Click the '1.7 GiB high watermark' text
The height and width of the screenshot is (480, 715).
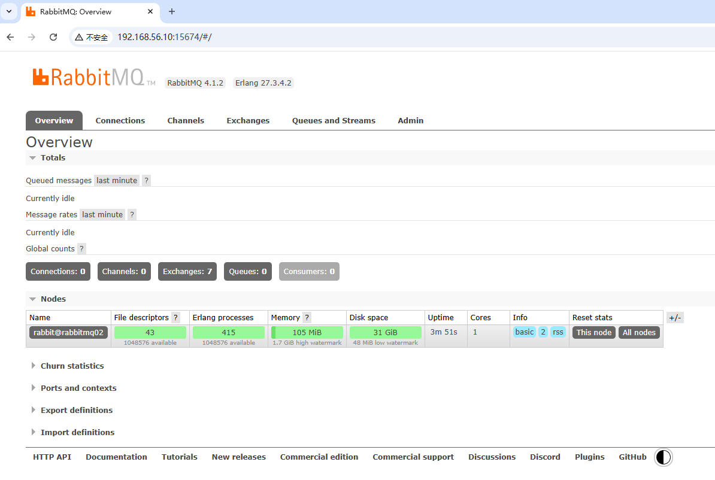point(307,343)
